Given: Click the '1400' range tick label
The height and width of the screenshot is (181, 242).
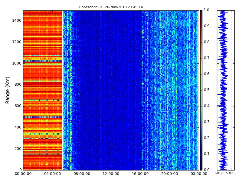Looking at the screenshot, I should pyautogui.click(x=17, y=21).
